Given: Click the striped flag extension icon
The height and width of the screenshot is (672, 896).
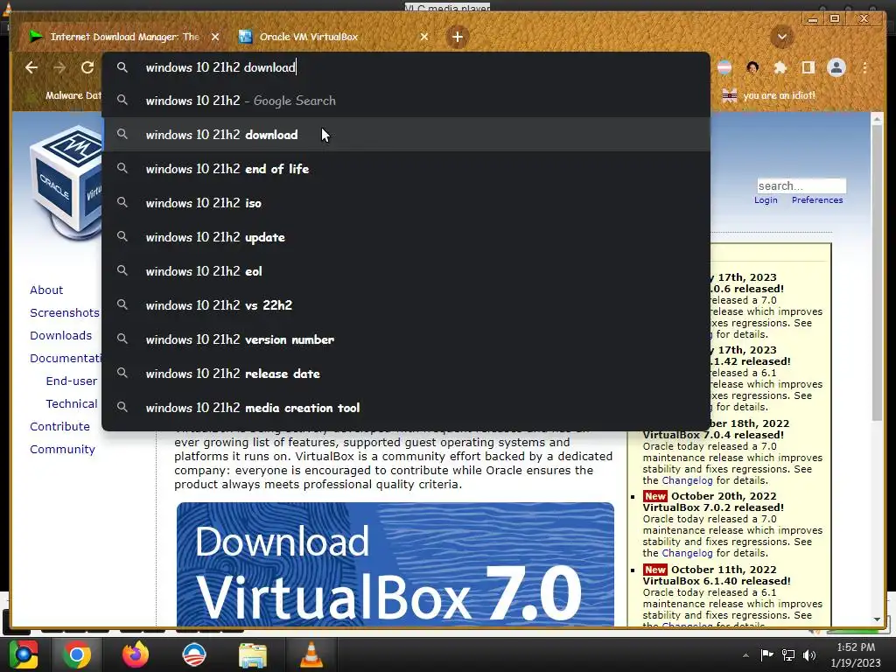Looking at the screenshot, I should click(x=724, y=67).
